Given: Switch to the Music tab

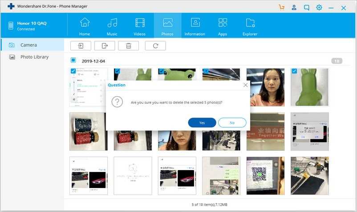Looking at the screenshot, I should pos(112,26).
